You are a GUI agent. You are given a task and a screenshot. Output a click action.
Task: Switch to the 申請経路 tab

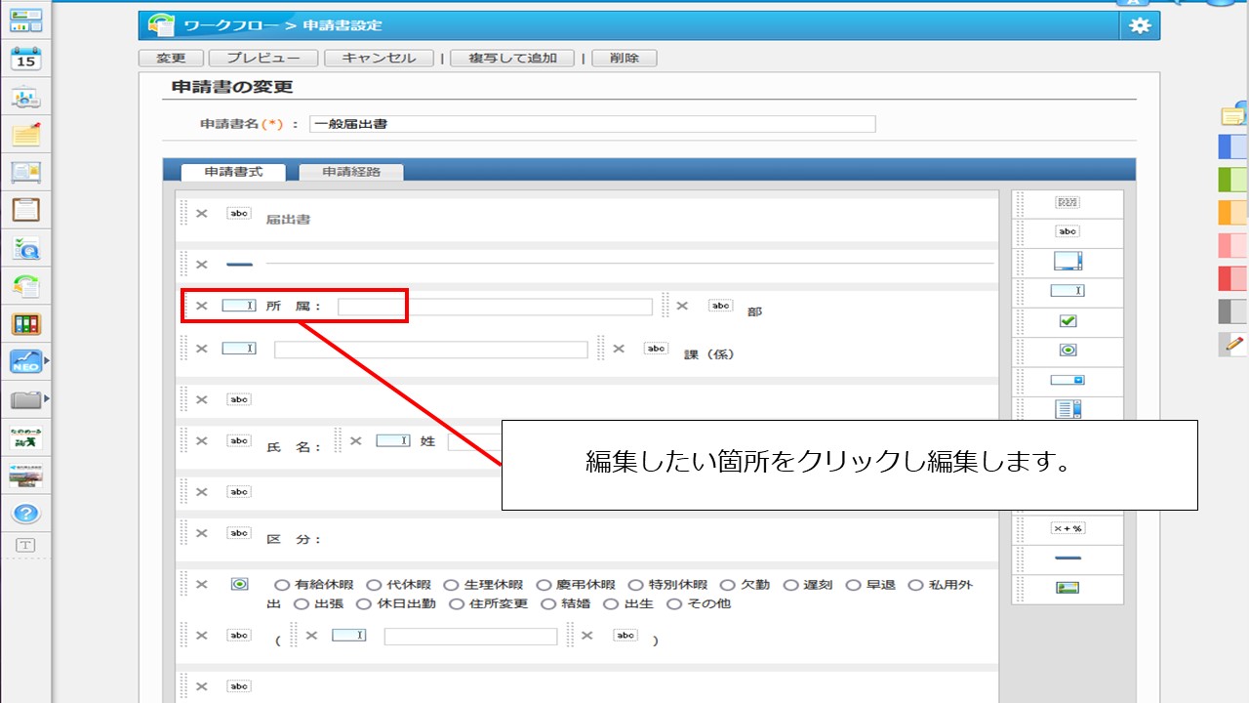click(351, 172)
